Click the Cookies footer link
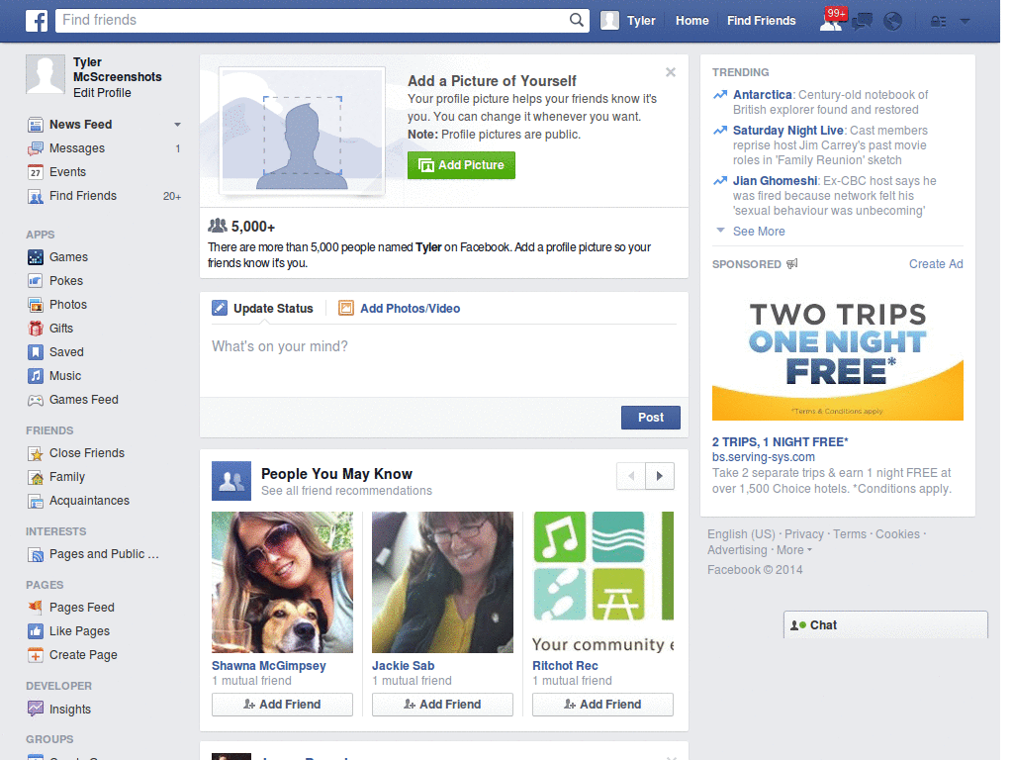Image resolution: width=1013 pixels, height=760 pixels. [897, 534]
